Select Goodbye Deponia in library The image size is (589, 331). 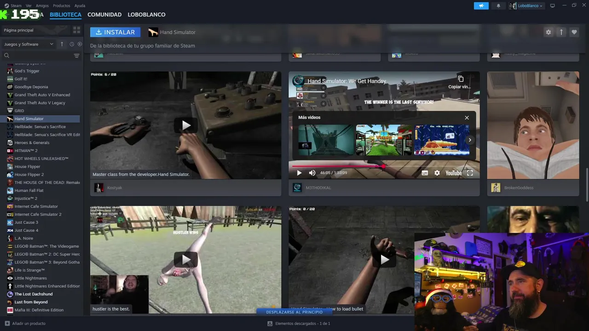[43, 87]
